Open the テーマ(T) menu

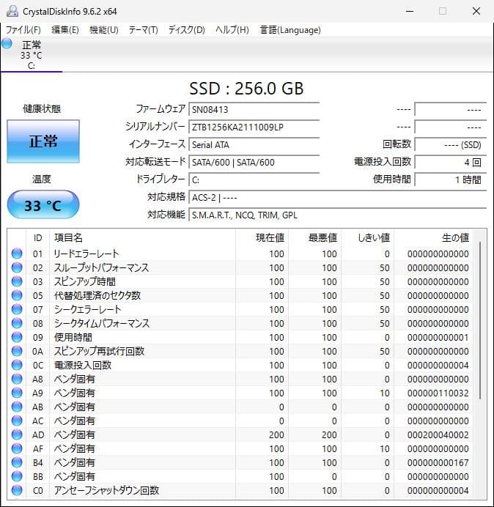(144, 30)
